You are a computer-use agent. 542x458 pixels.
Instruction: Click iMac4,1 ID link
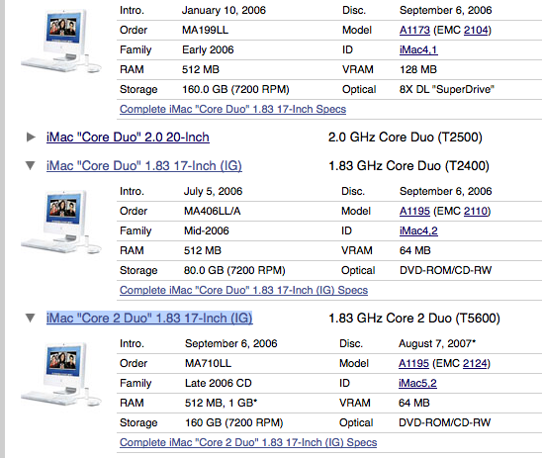pyautogui.click(x=418, y=49)
